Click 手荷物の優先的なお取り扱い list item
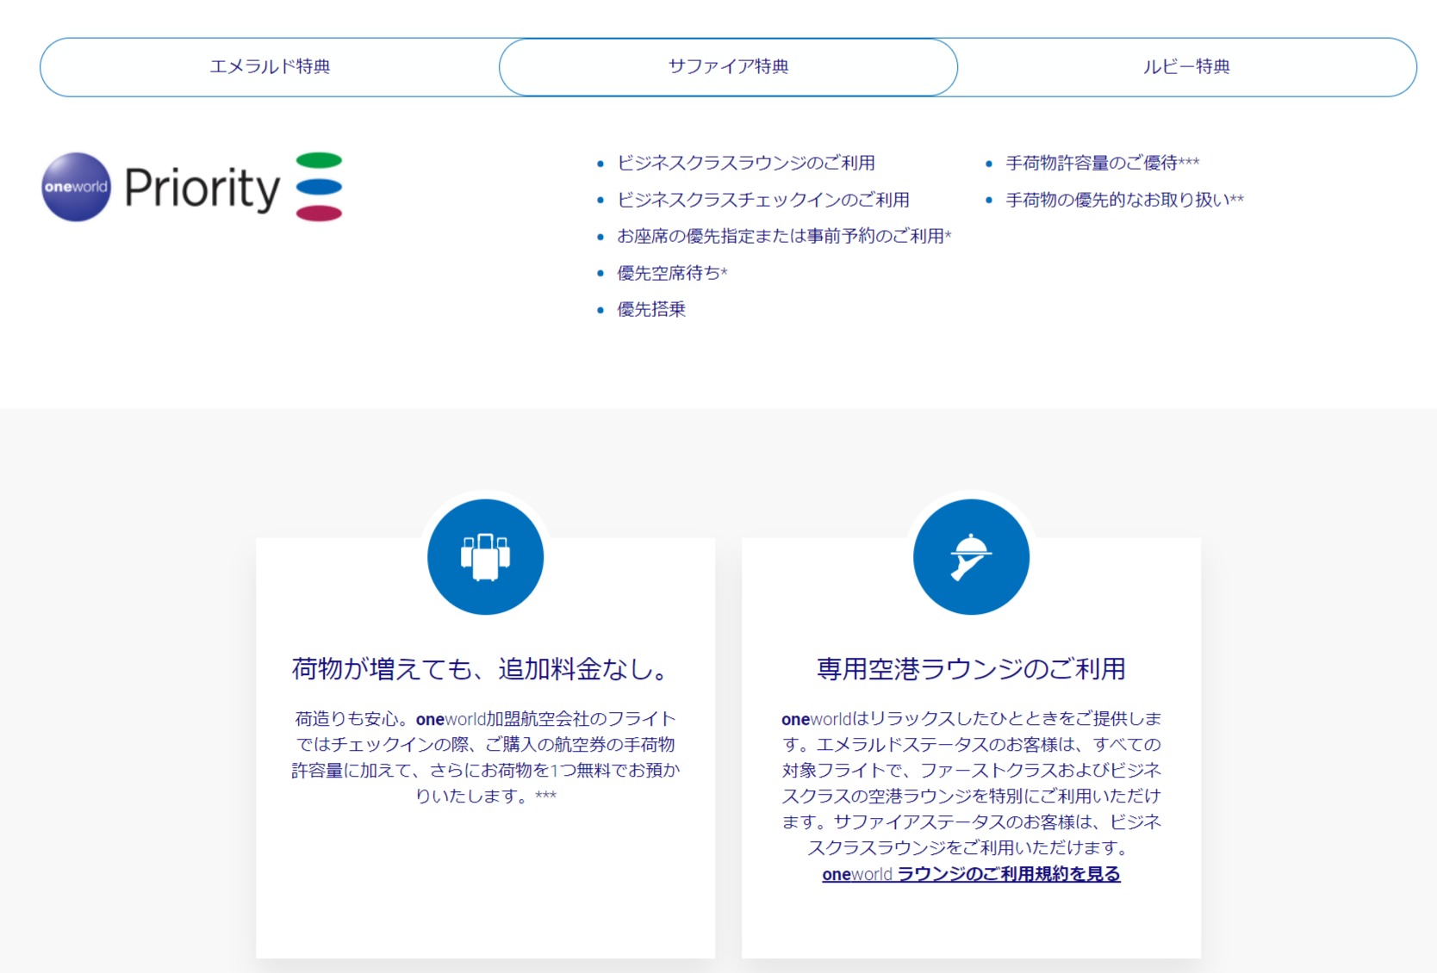Image resolution: width=1437 pixels, height=973 pixels. coord(1125,200)
